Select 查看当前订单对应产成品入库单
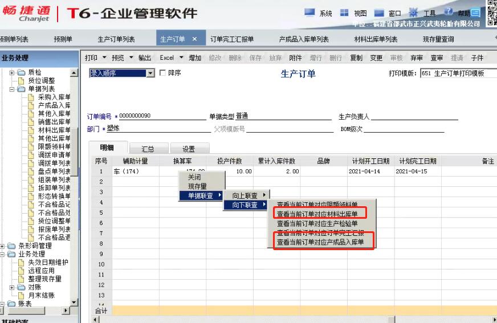The image size is (497, 323). click(320, 242)
